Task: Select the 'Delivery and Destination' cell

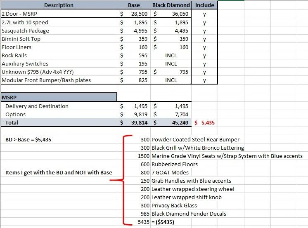Action: (x=59, y=106)
